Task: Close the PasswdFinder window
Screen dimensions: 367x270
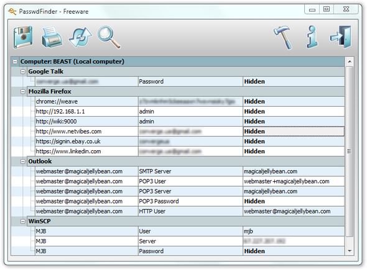Action: [346, 9]
